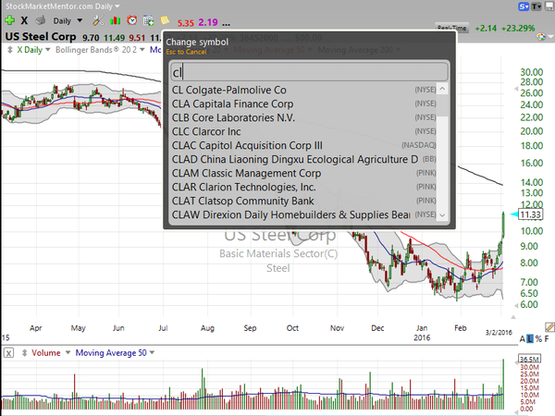
Task: Click the printer icon in toolbar
Action: click(x=41, y=20)
